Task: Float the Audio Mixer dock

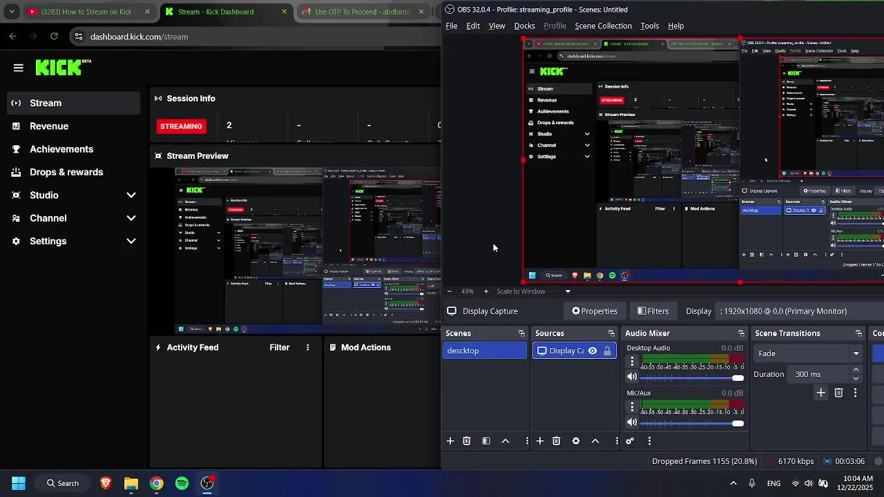Action: click(x=741, y=333)
